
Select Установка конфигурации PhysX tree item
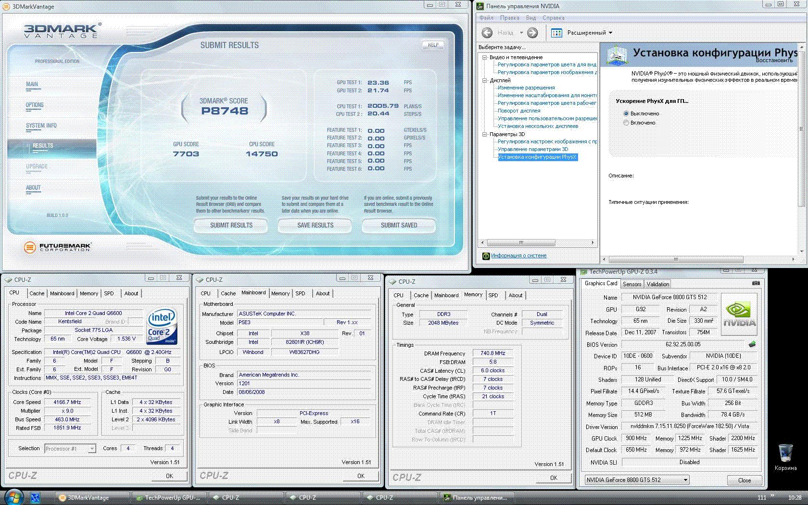[537, 157]
